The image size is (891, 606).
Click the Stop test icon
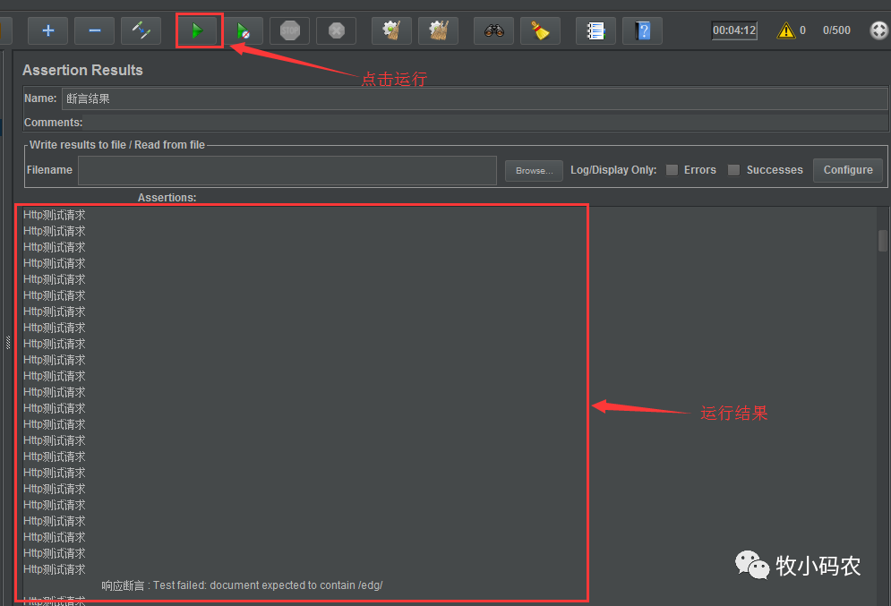click(290, 30)
